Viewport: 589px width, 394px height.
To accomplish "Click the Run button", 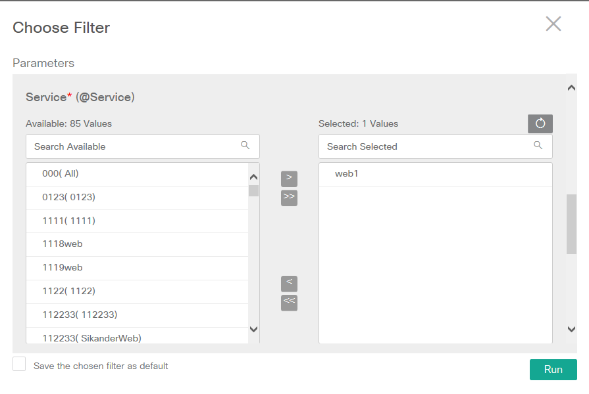I will (553, 370).
